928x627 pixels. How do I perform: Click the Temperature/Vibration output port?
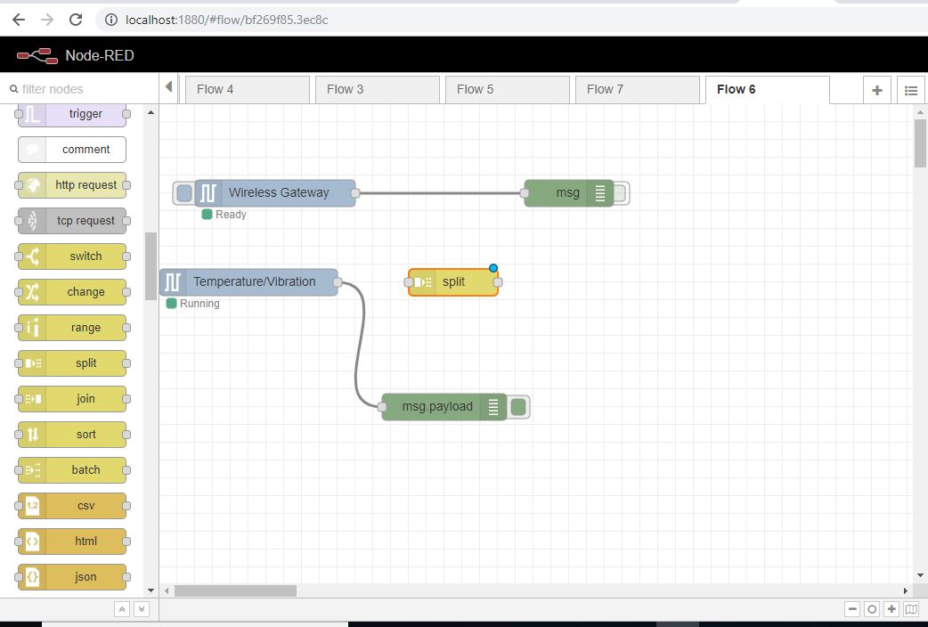338,282
